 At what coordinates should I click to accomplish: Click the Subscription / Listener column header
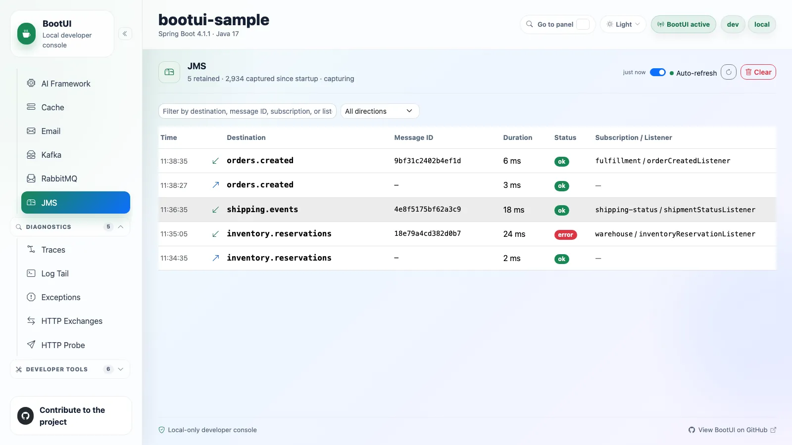click(634, 137)
